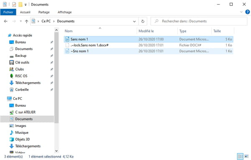Expand the ribbon with the chevron

pyautogui.click(x=241, y=12)
